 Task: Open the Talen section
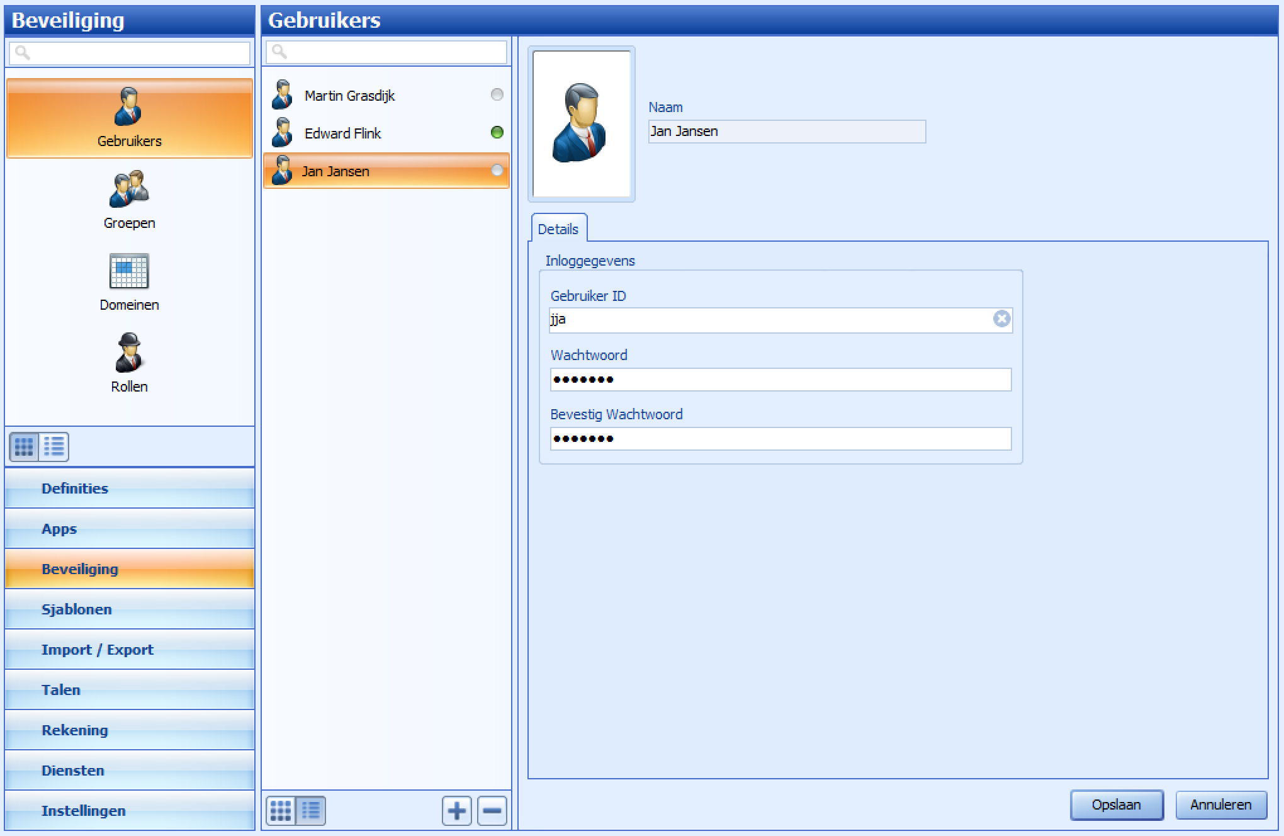pyautogui.click(x=129, y=690)
